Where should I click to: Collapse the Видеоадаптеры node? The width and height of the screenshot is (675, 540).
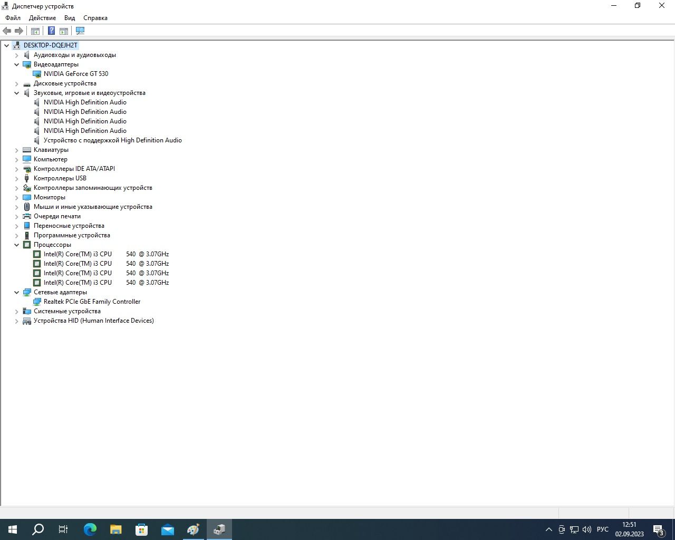click(x=16, y=64)
